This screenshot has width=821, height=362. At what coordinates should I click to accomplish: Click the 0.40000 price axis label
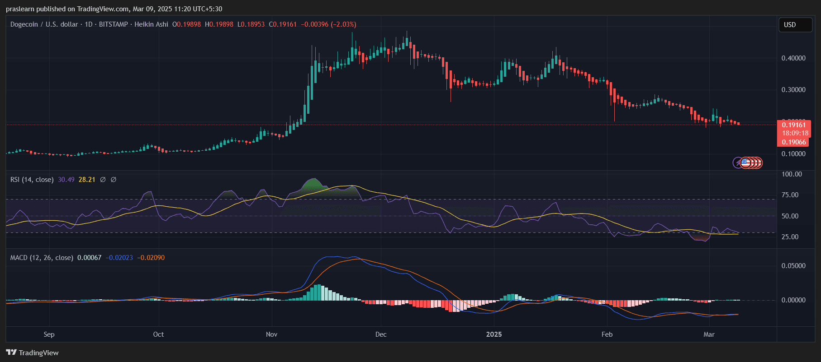[x=793, y=58]
